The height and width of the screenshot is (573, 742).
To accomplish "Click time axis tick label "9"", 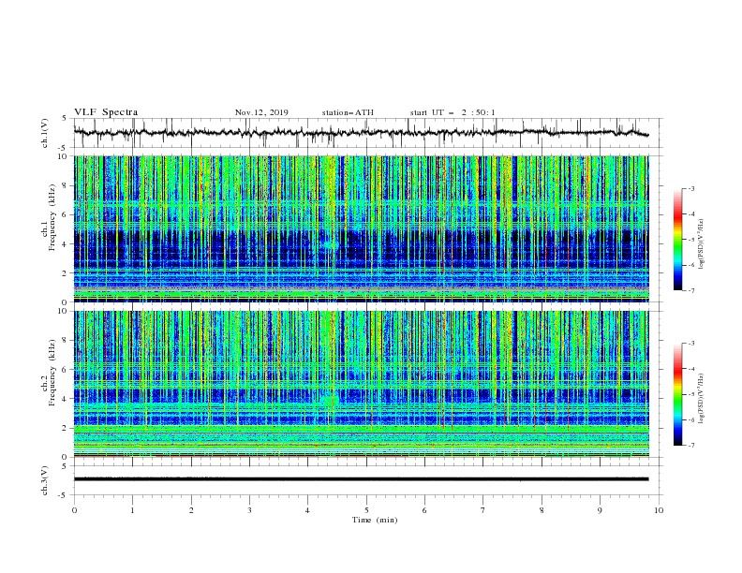I will 600,510.
